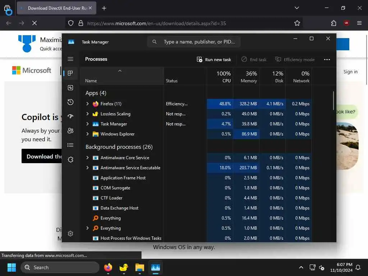
Task: Click the first Everything magnifier icon
Action: (x=96, y=218)
